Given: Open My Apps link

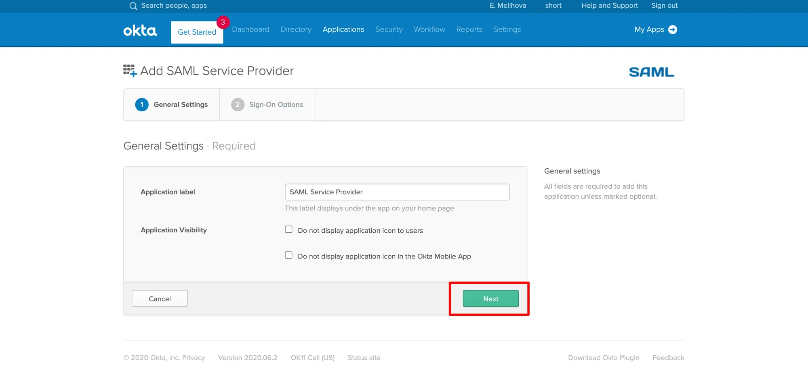Looking at the screenshot, I should pyautogui.click(x=649, y=29).
